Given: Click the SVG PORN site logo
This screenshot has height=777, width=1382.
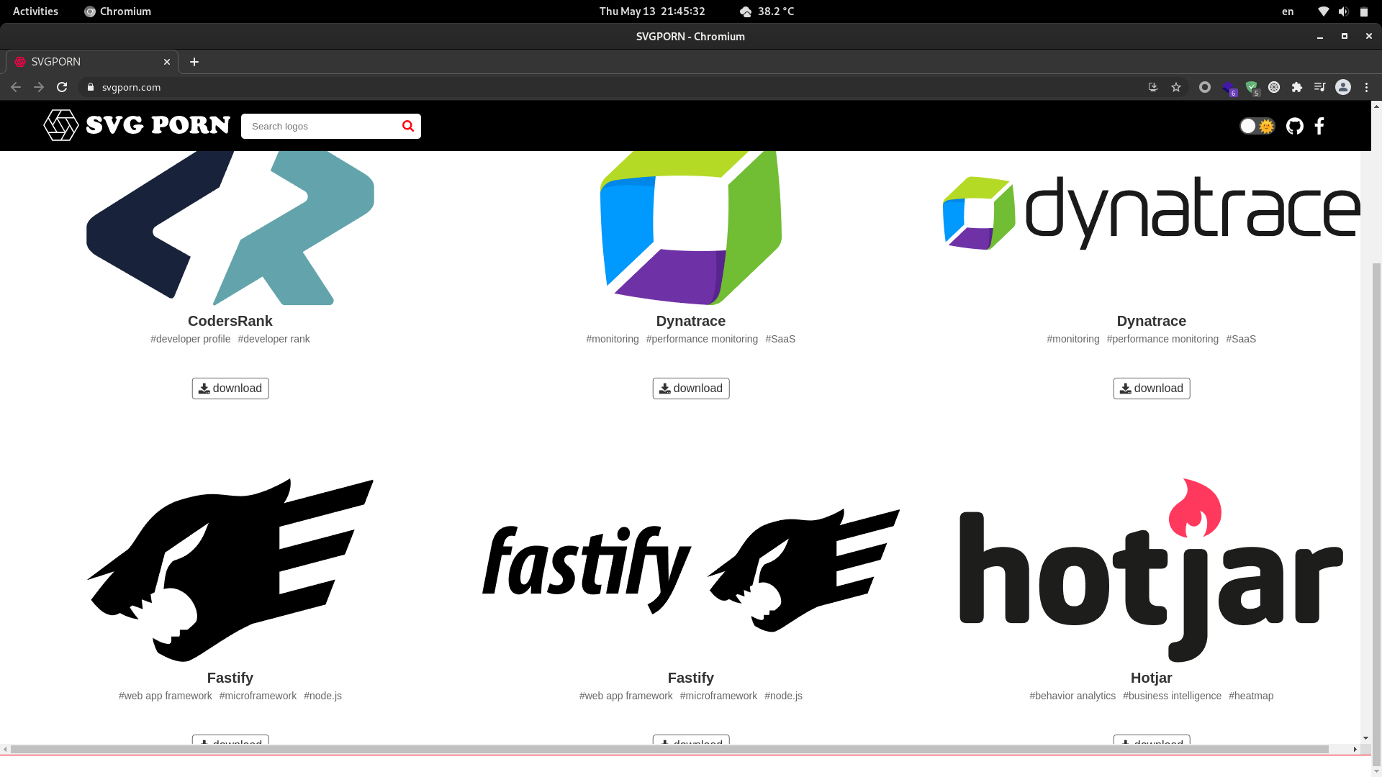Looking at the screenshot, I should 137,125.
